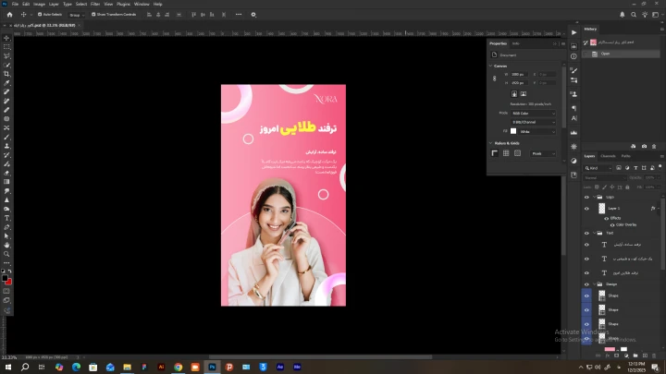666x374 pixels.
Task: Create new snapshot with History camera icon
Action: [x=644, y=146]
